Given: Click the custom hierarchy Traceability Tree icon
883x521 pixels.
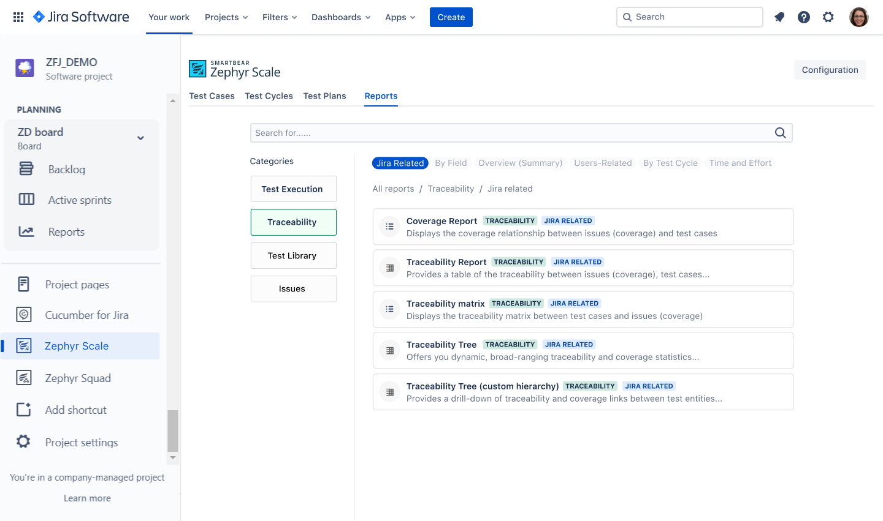Looking at the screenshot, I should [x=389, y=392].
